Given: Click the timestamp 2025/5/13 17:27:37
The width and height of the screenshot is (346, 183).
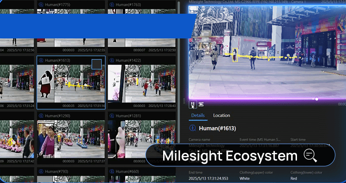Looking at the screenshot, I should pos(91,161).
